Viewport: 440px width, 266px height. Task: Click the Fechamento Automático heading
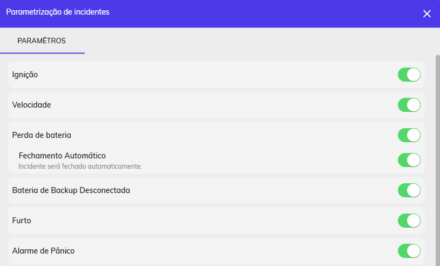pos(62,156)
